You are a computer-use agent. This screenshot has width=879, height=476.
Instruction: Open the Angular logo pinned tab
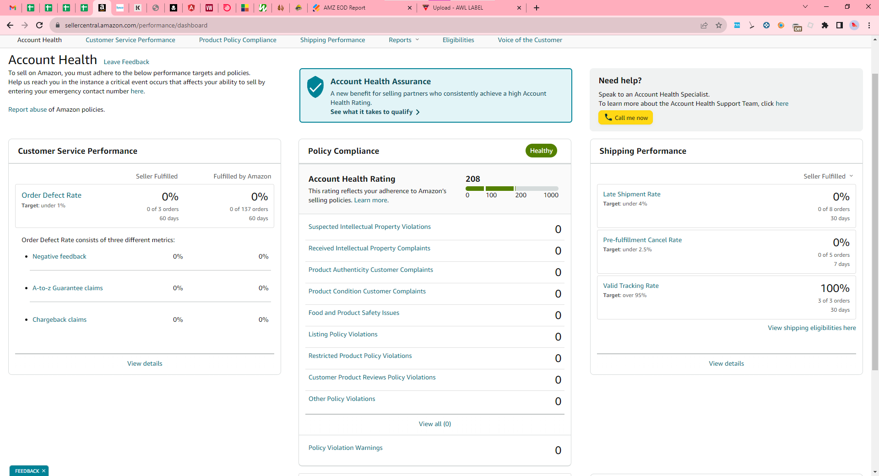191,8
